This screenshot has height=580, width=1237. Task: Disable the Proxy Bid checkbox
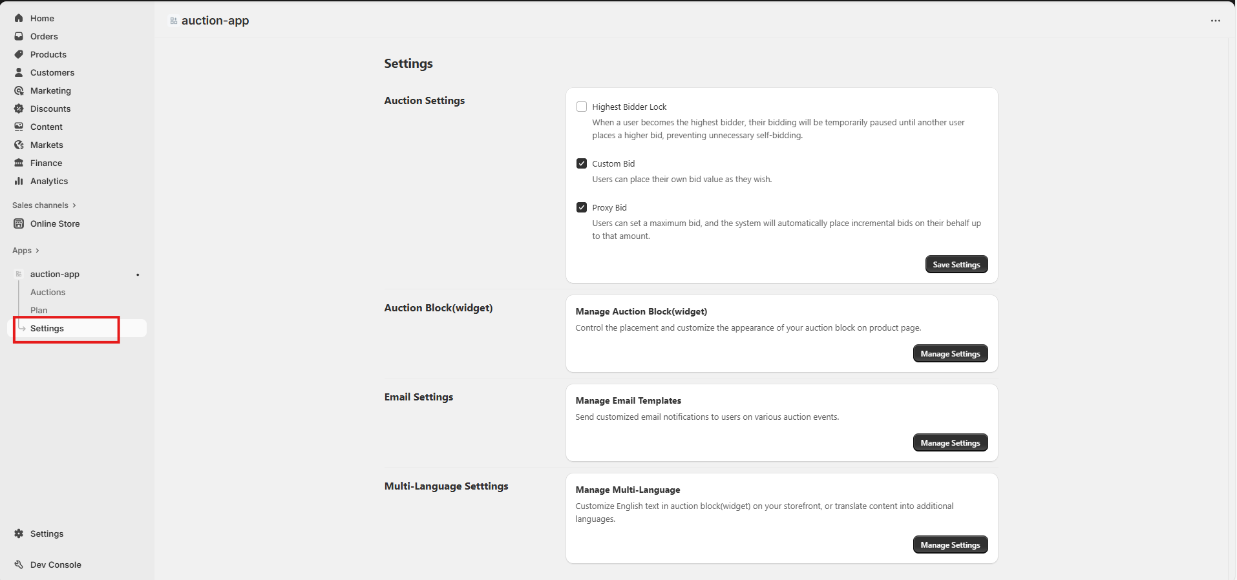pyautogui.click(x=582, y=207)
